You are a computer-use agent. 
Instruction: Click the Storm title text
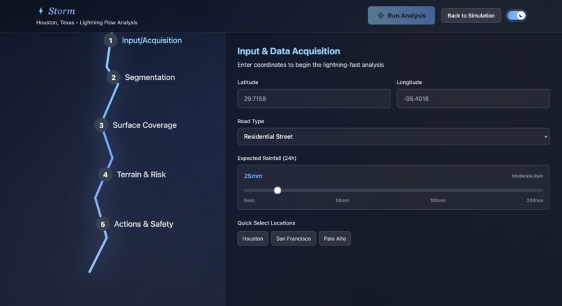[x=61, y=11]
